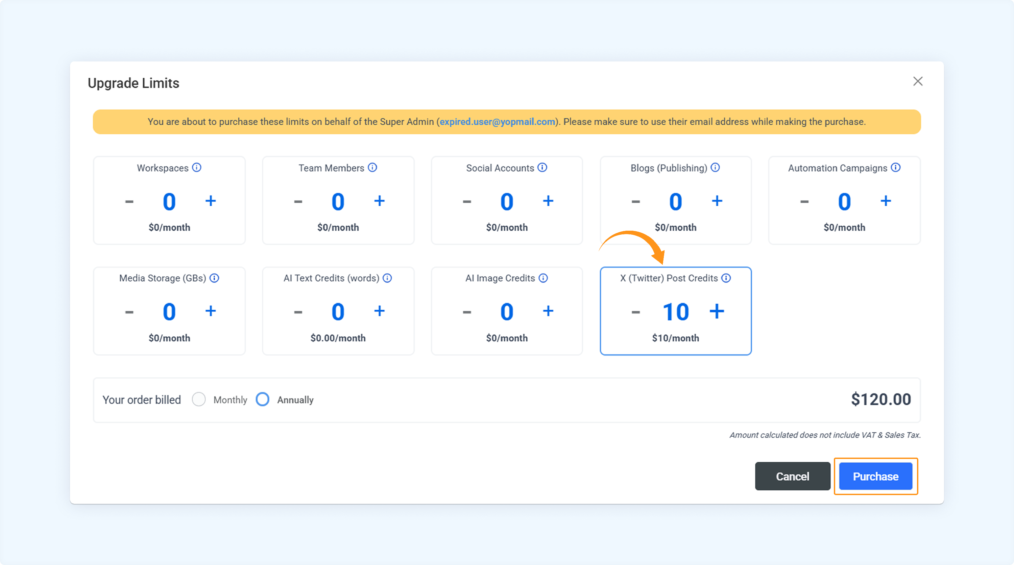Decrease Social Accounts with minus
The height and width of the screenshot is (565, 1014).
(x=467, y=202)
